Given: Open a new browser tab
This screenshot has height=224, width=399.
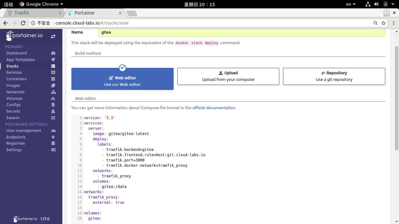Looking at the screenshot, I should click(x=132, y=13).
